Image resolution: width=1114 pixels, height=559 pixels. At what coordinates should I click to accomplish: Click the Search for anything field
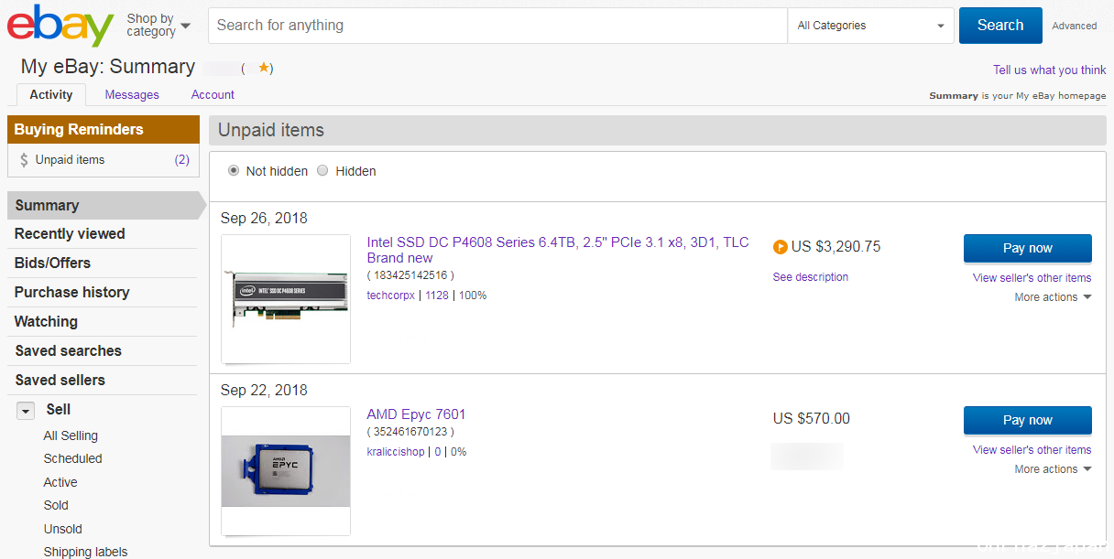[x=497, y=26]
